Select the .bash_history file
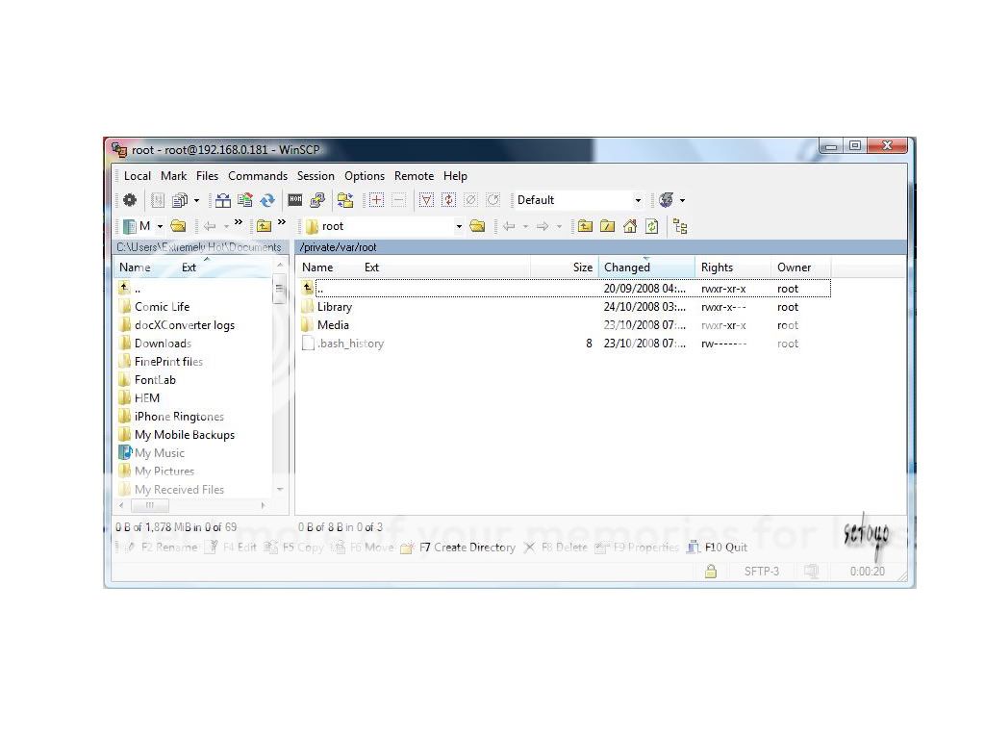Image resolution: width=985 pixels, height=739 pixels. point(350,344)
